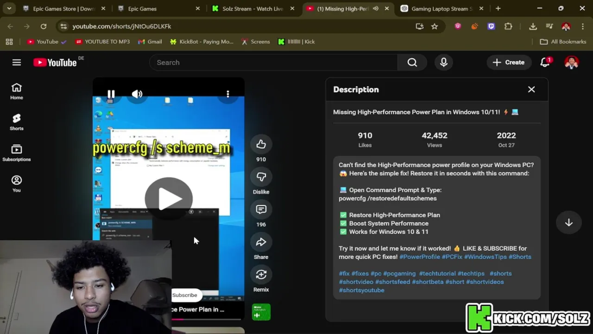View site information icon
The height and width of the screenshot is (334, 593).
[63, 26]
